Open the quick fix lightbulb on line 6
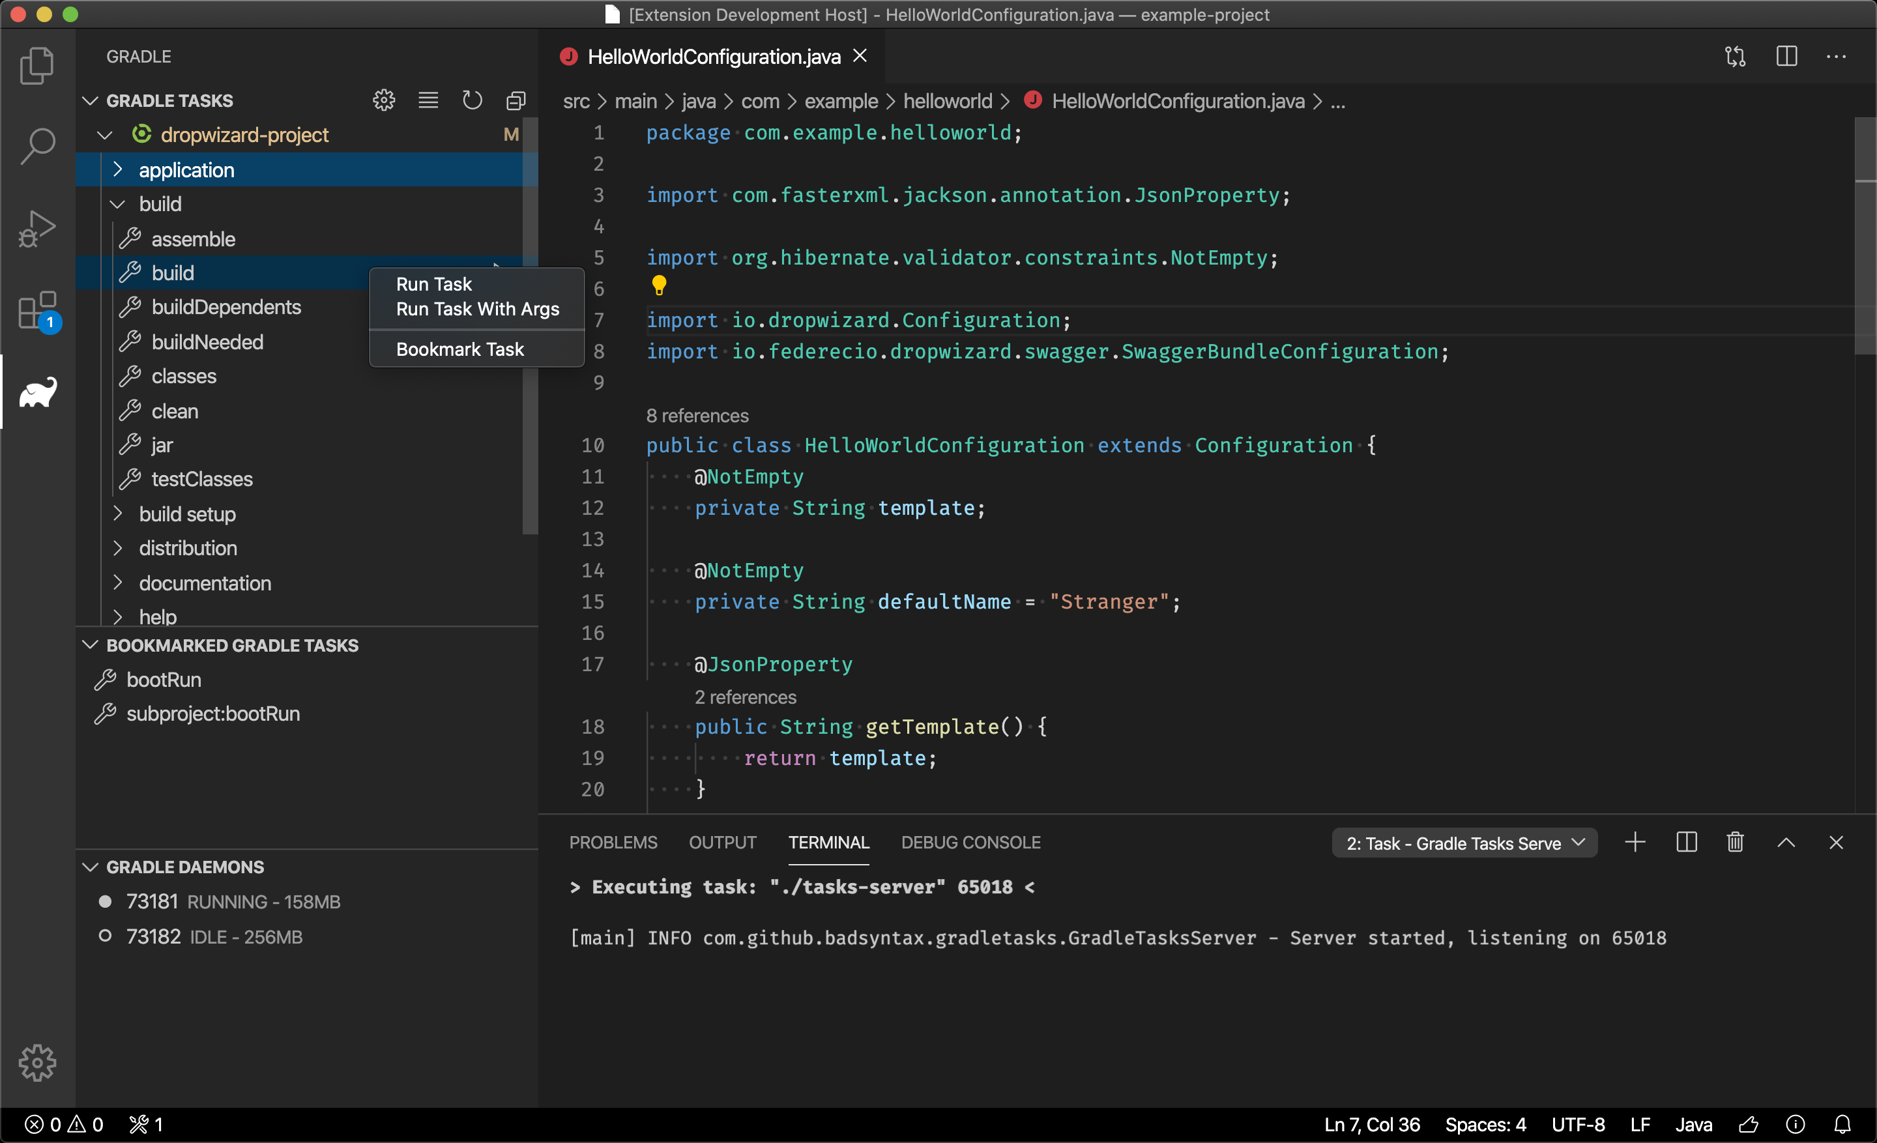The height and width of the screenshot is (1143, 1877). pyautogui.click(x=658, y=285)
